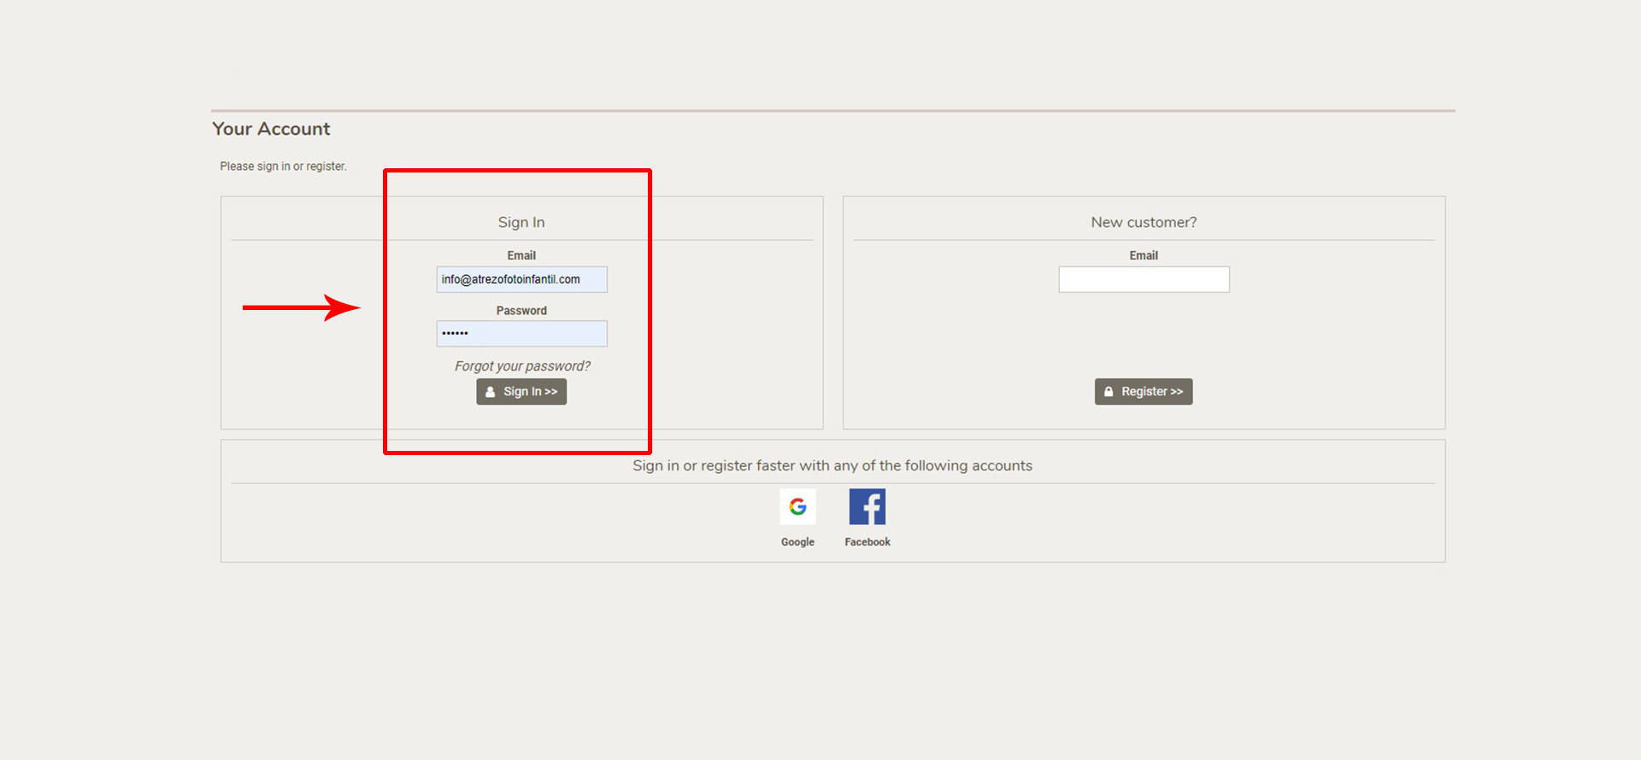Click the user icon in Sign In button

[491, 392]
